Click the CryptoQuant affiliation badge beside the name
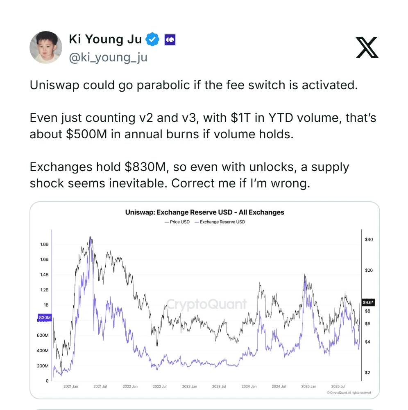The width and height of the screenshot is (408, 410). click(x=170, y=40)
